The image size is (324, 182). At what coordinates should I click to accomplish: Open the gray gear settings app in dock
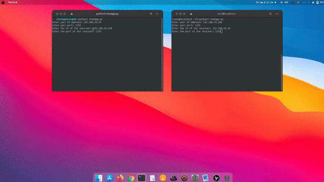[195, 178]
